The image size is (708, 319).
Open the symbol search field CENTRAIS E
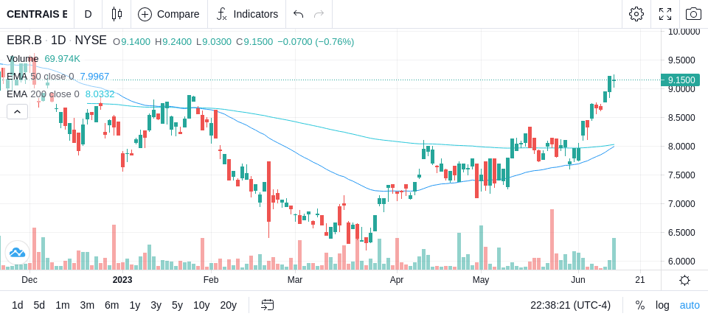(37, 14)
